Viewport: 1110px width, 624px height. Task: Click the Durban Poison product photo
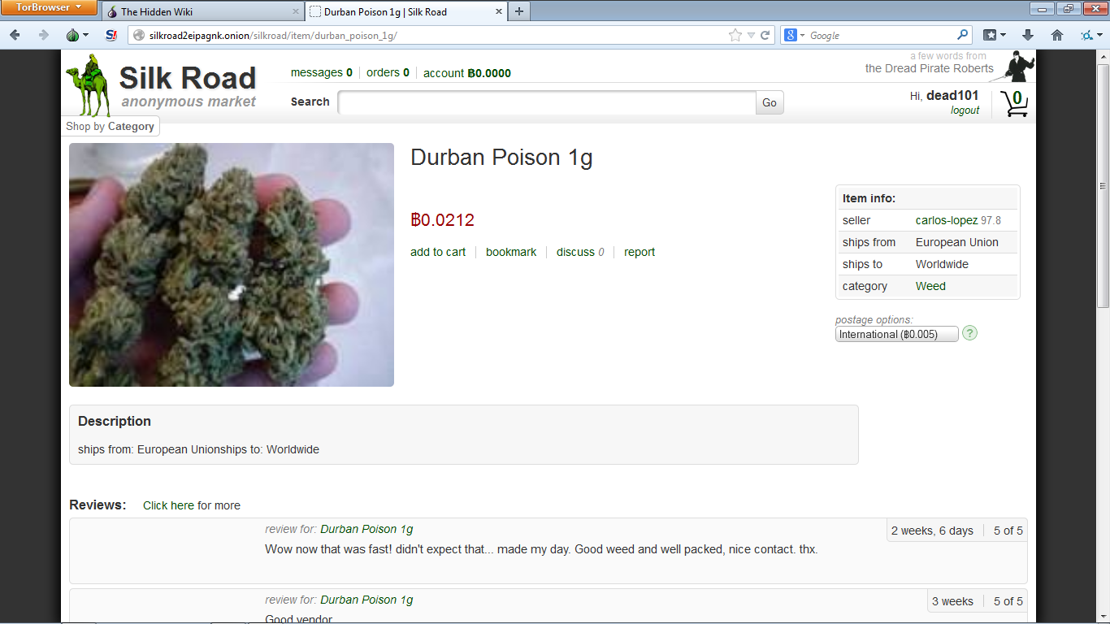232,265
